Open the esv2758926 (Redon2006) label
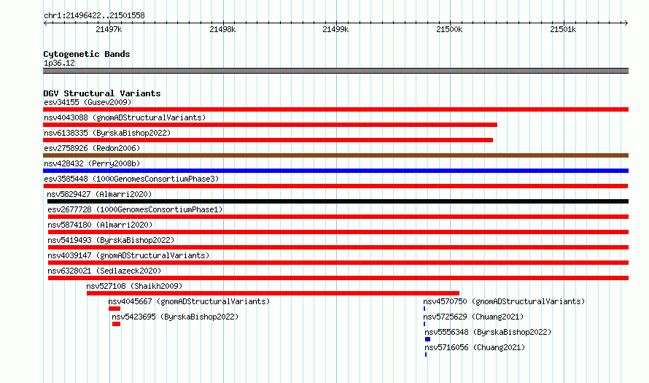The height and width of the screenshot is (383, 649). tap(92, 148)
